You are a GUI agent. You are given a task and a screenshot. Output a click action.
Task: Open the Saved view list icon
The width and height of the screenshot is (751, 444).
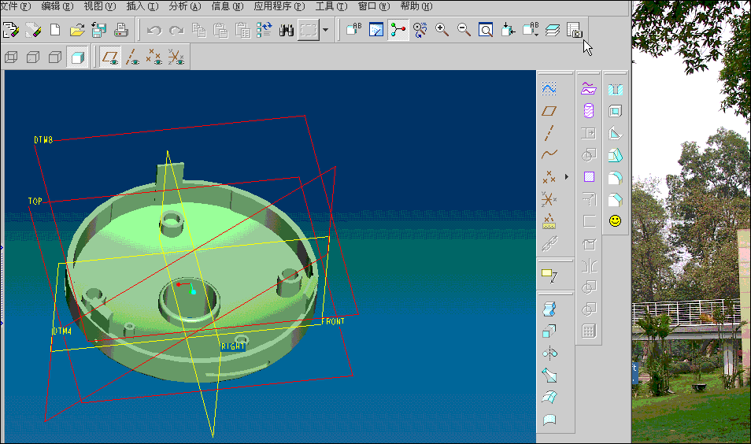pyautogui.click(x=531, y=30)
